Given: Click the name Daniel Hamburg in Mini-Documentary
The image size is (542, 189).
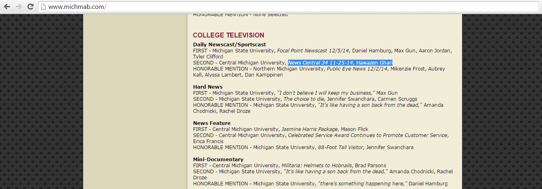Looking at the screenshot, I should [x=428, y=183].
